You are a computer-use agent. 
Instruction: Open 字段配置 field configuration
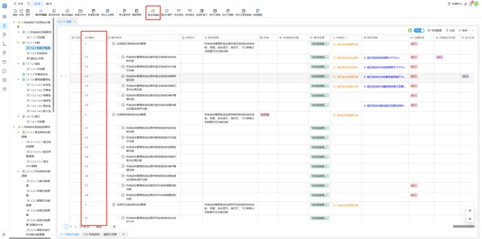434,30
